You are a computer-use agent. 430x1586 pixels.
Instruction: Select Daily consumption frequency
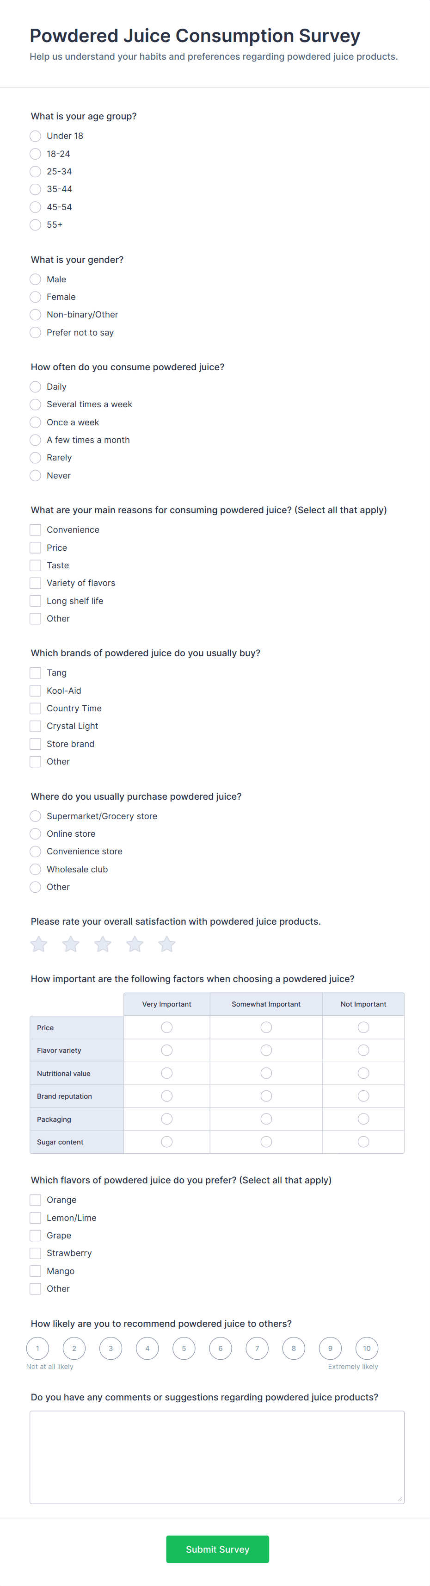pyautogui.click(x=35, y=386)
